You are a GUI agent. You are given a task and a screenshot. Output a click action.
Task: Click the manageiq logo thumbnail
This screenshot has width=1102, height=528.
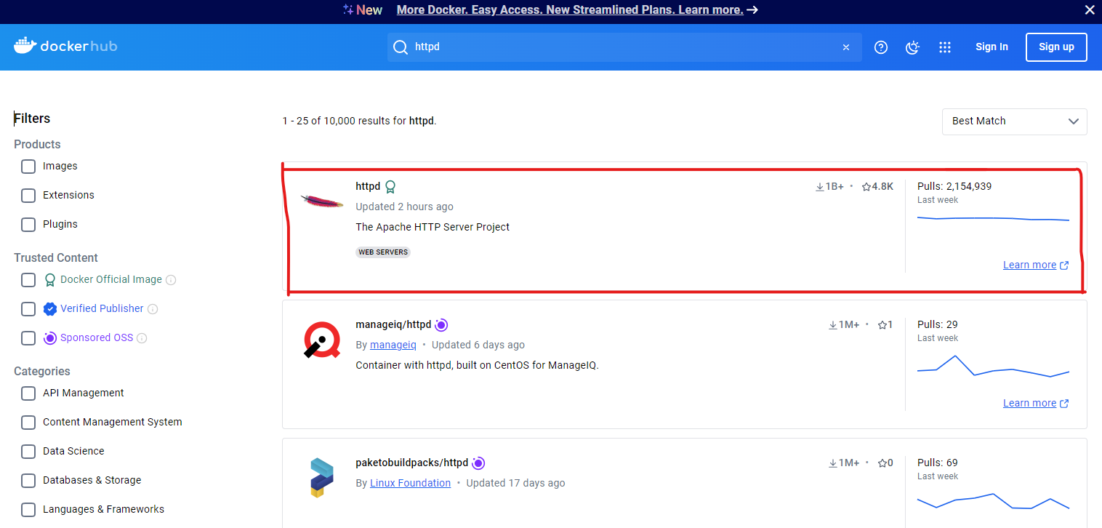point(321,340)
